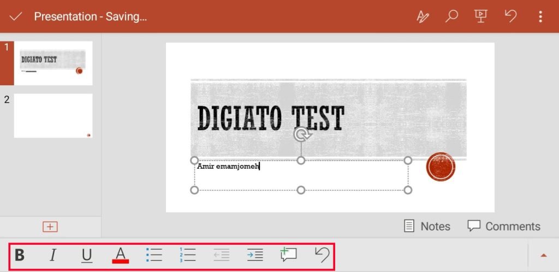The height and width of the screenshot is (272, 559).
Task: Undo using the bottom toolbar arrow
Action: click(x=322, y=255)
